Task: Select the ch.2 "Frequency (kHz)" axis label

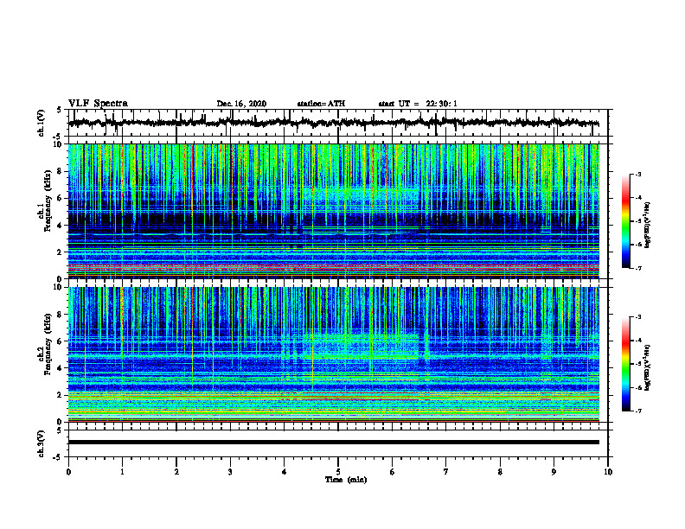Action: [48, 344]
